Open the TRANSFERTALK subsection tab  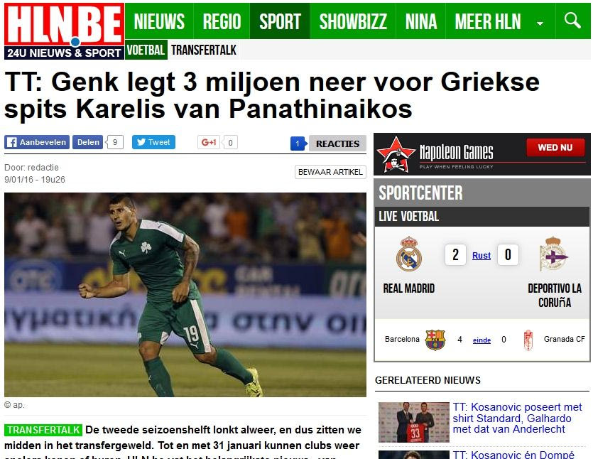point(203,50)
